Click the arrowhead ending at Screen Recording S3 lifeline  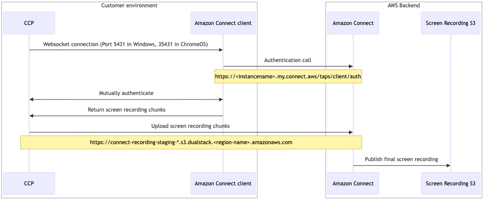pos(448,165)
